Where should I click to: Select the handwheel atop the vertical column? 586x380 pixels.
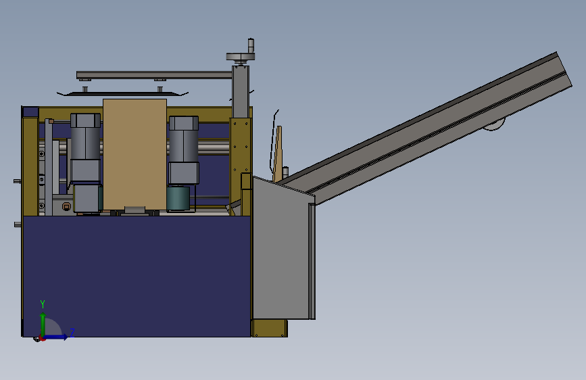coord(241,57)
